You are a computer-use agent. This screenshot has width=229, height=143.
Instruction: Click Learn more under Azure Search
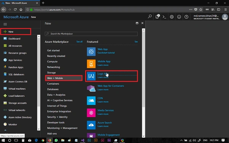(103, 126)
